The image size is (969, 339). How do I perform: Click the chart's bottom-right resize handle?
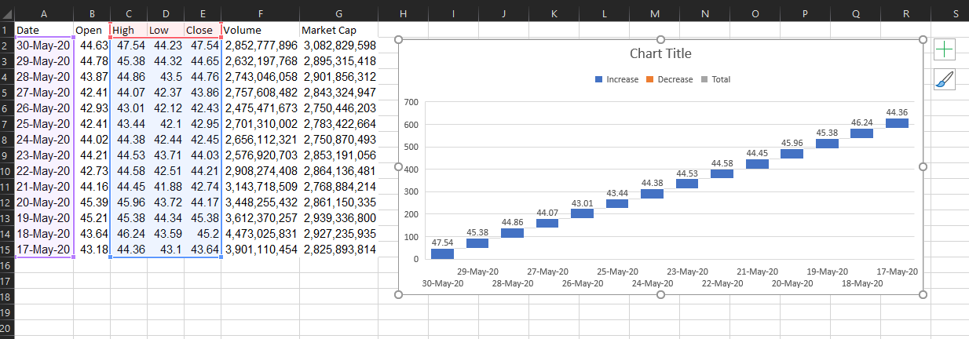tap(923, 294)
